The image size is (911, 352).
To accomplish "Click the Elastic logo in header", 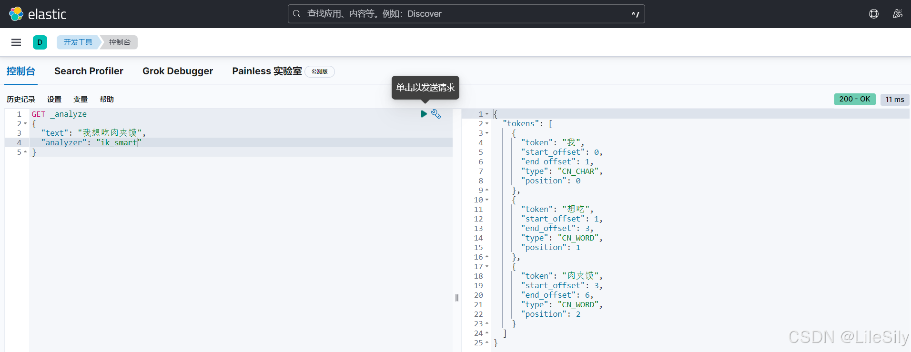I will [x=38, y=14].
